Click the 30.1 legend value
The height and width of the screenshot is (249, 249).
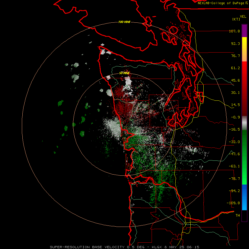coord(235,93)
